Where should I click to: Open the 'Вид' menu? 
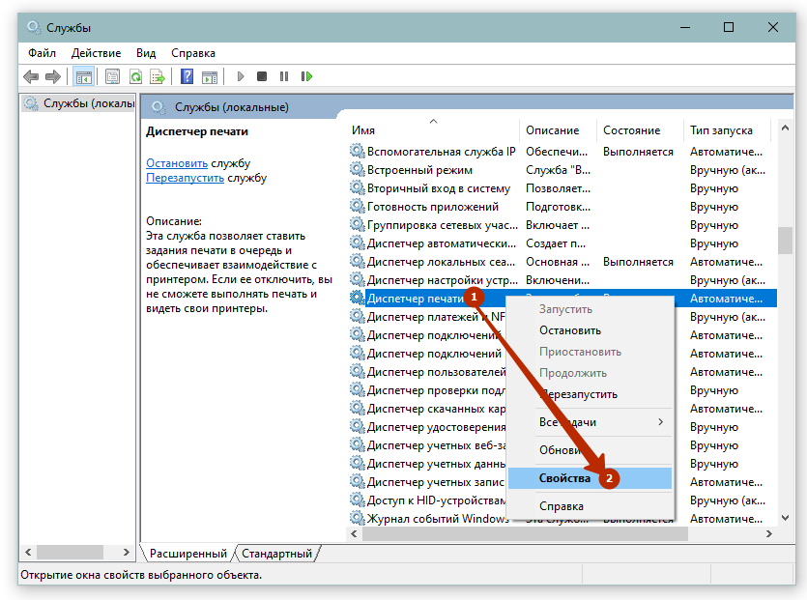pos(146,53)
